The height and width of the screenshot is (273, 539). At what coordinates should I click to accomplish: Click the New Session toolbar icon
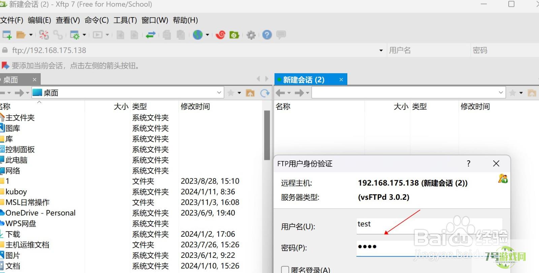coord(7,35)
